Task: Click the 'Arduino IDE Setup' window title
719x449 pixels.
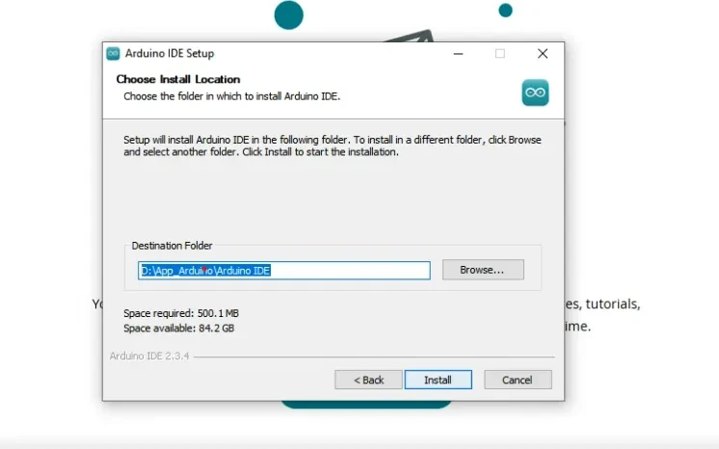Action: (170, 54)
